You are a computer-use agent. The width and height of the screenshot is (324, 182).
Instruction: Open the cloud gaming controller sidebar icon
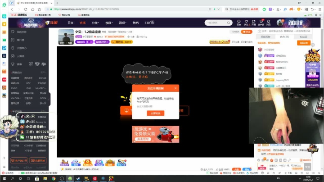pyautogui.click(x=13, y=56)
